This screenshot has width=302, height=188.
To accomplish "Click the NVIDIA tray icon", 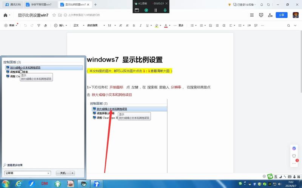I will (270, 184).
